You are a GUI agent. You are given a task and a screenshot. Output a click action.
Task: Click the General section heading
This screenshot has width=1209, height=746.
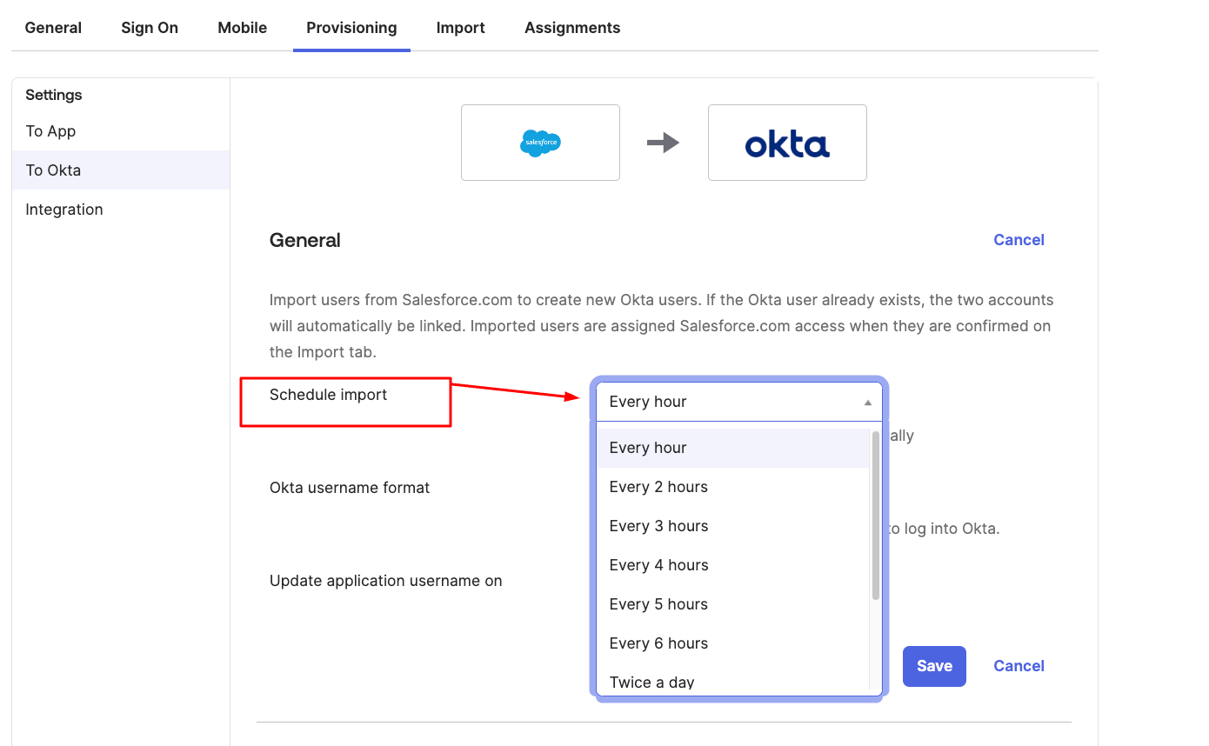[x=305, y=241]
